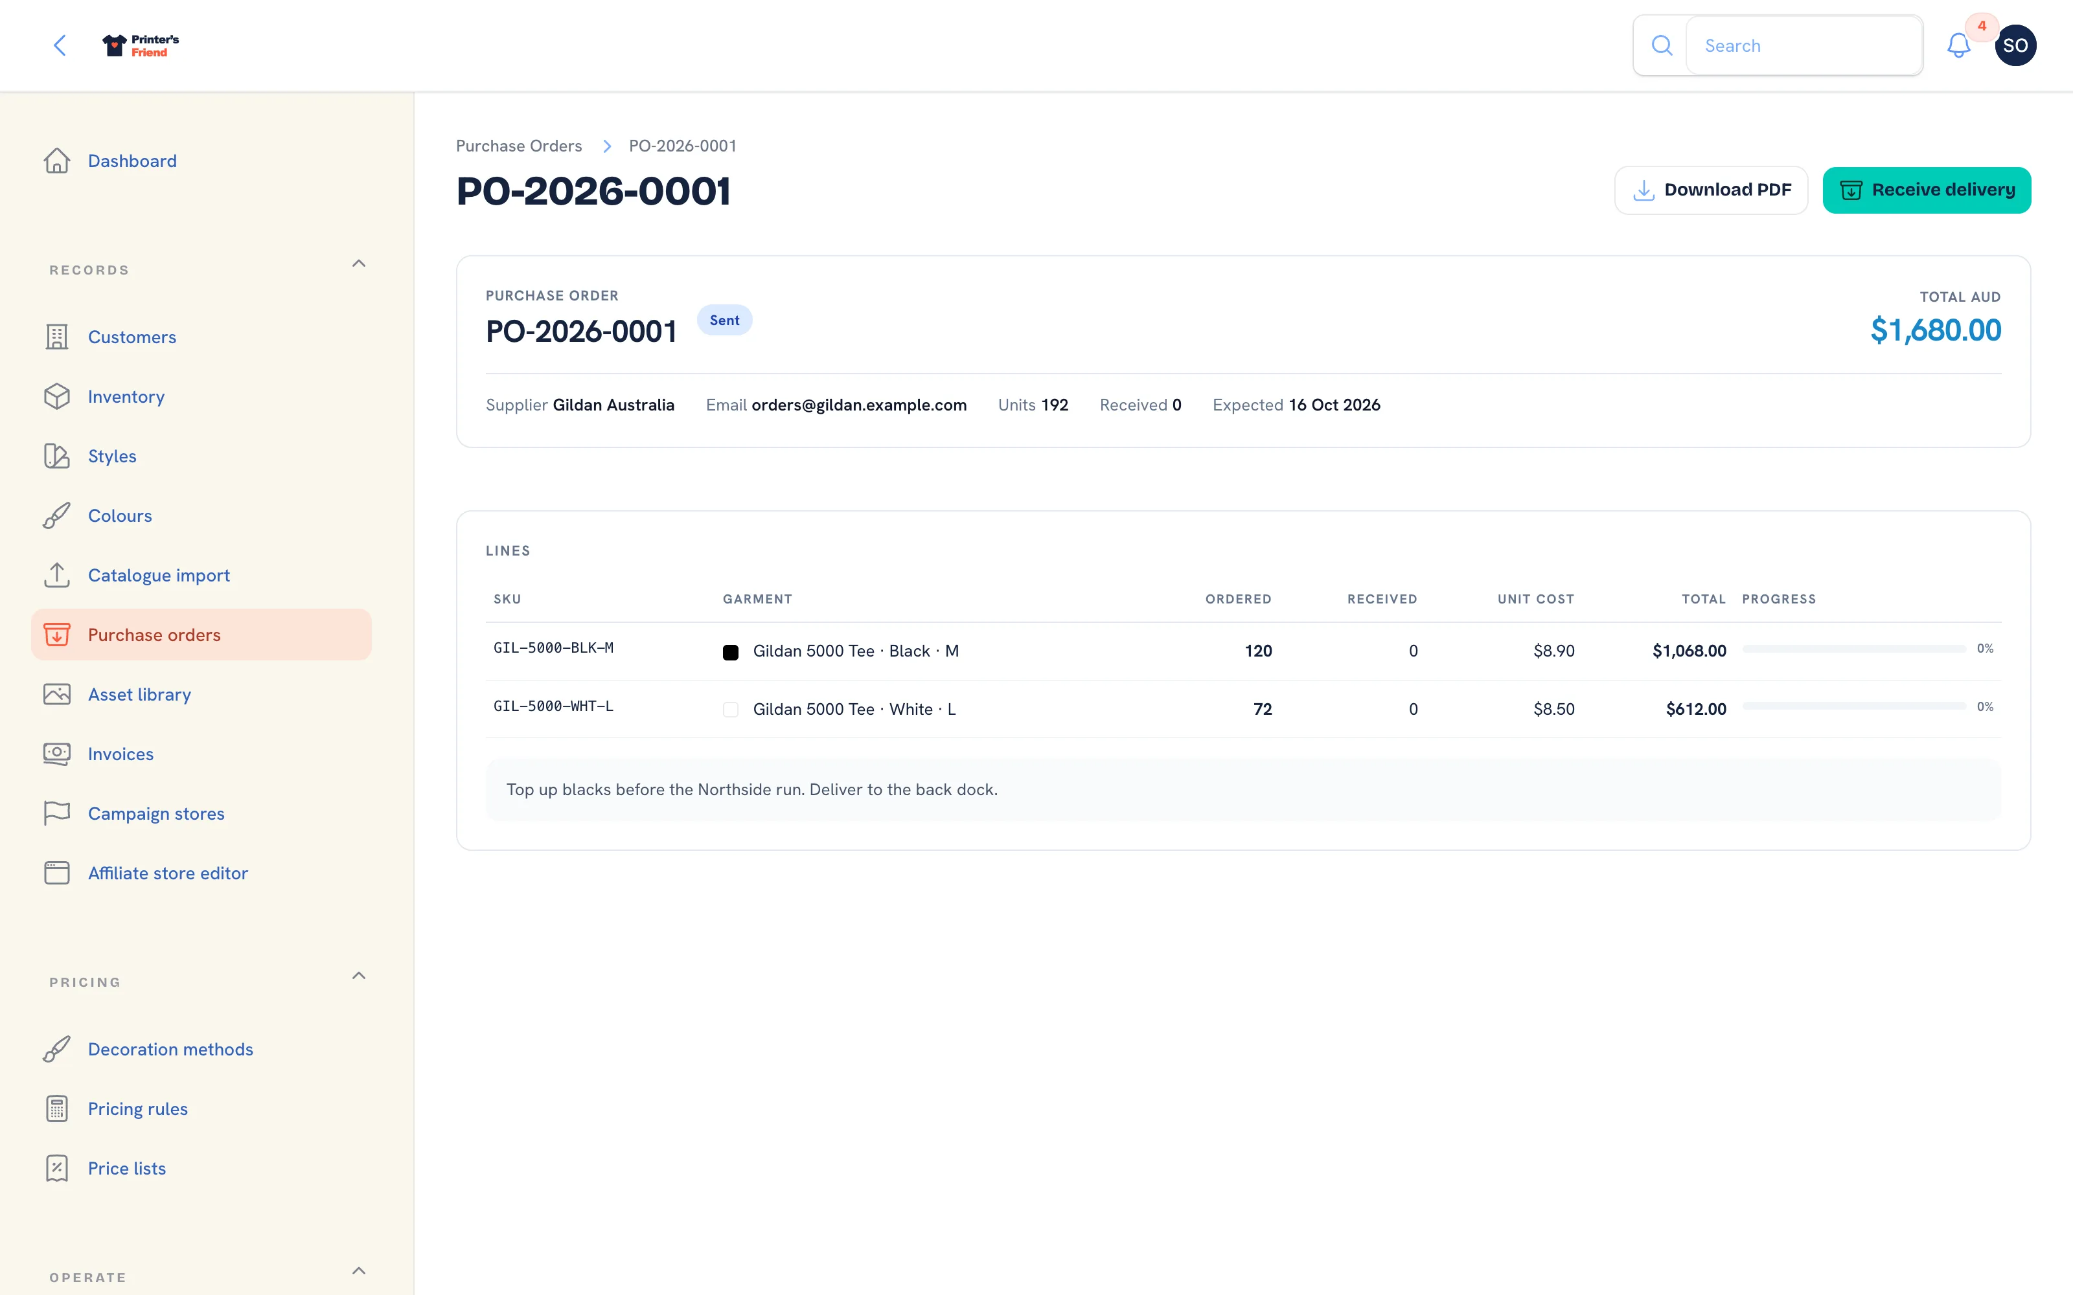Viewport: 2073px width, 1295px height.
Task: Click the Sent status badge
Action: click(x=725, y=321)
